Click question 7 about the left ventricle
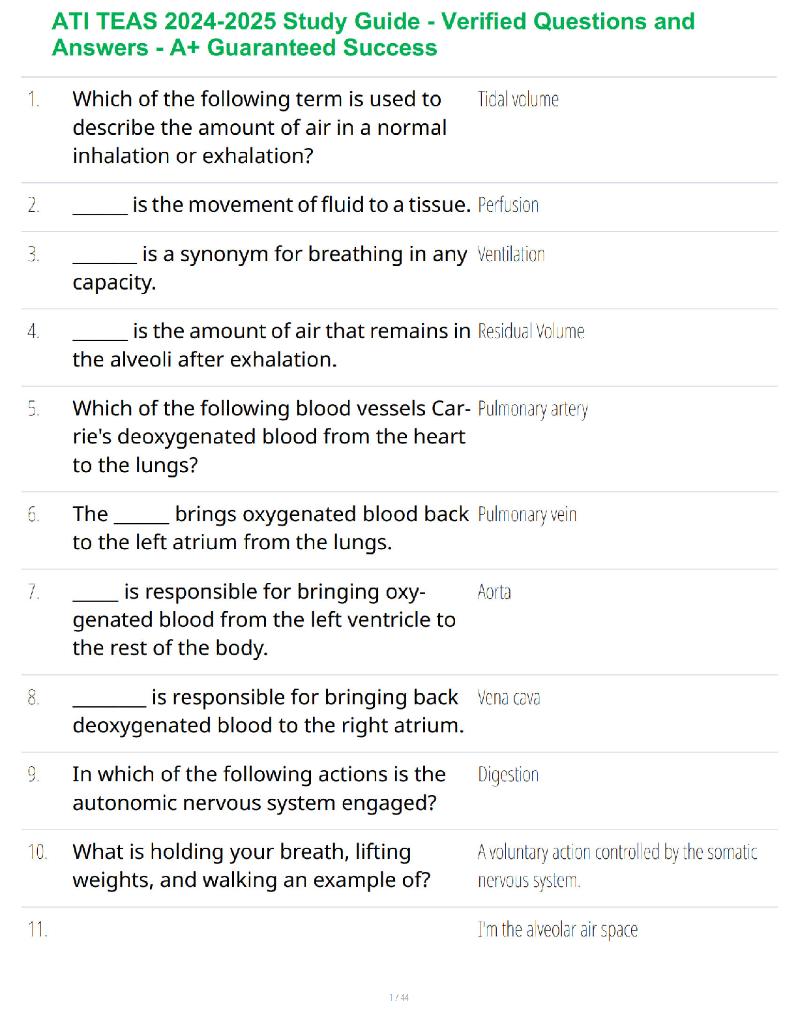The width and height of the screenshot is (798, 1033). click(x=264, y=620)
